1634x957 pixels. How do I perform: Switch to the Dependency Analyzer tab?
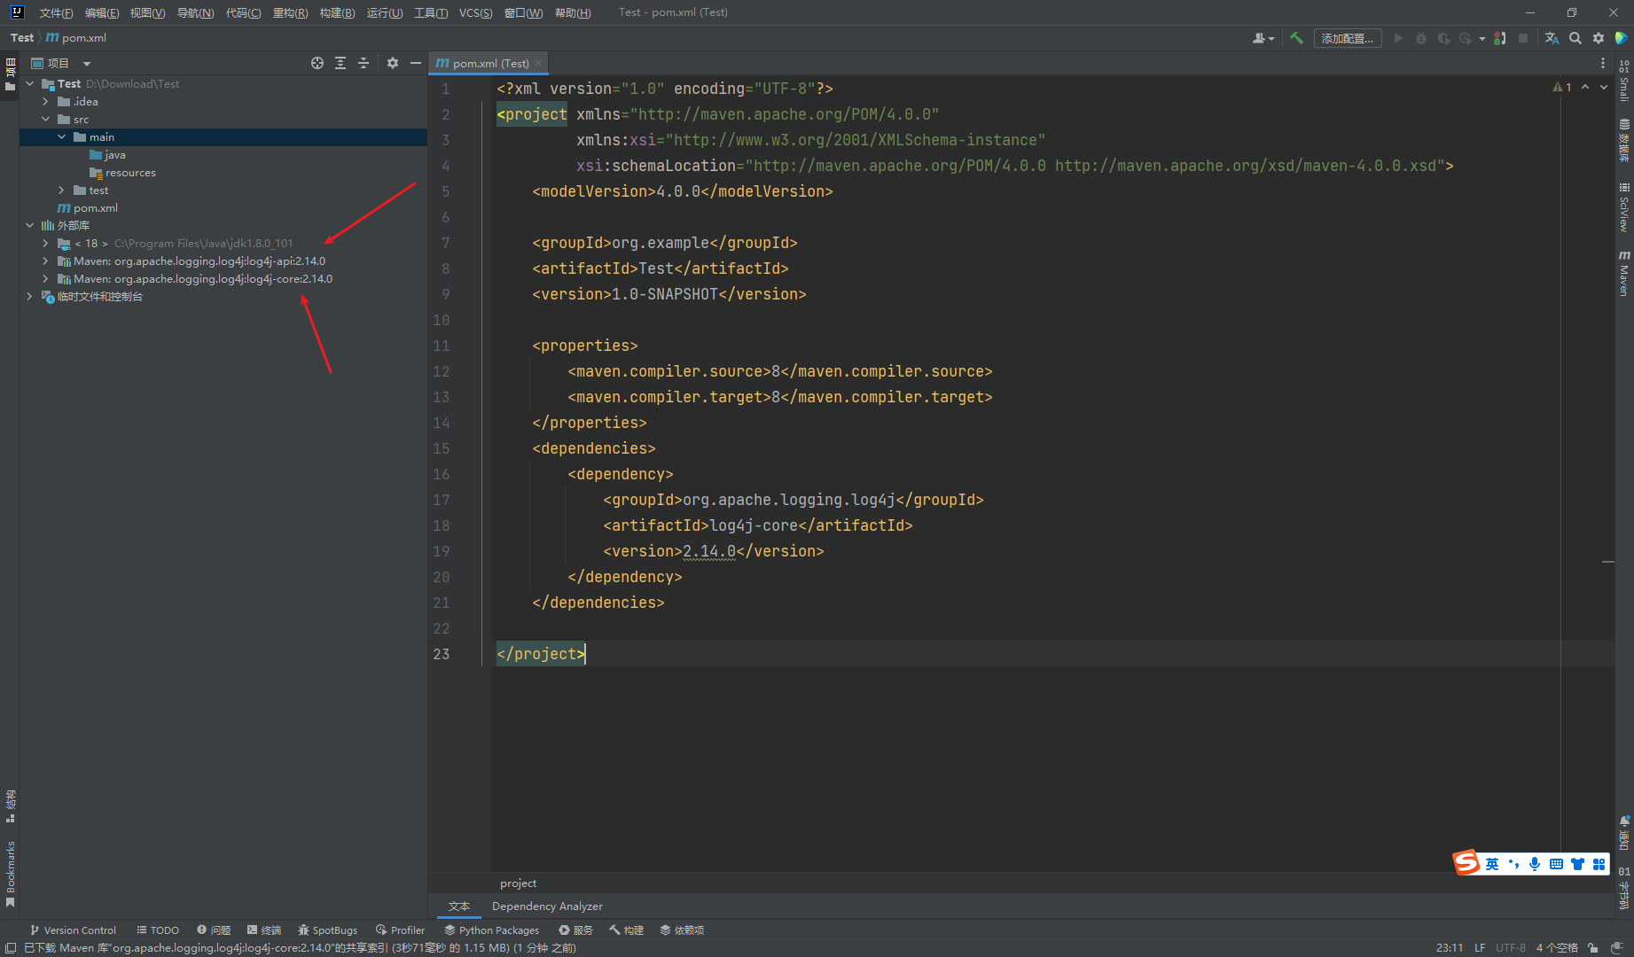point(547,906)
